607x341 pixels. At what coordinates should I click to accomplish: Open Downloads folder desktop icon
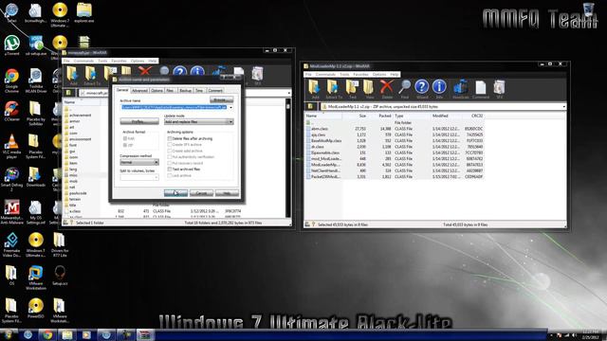coord(36,177)
